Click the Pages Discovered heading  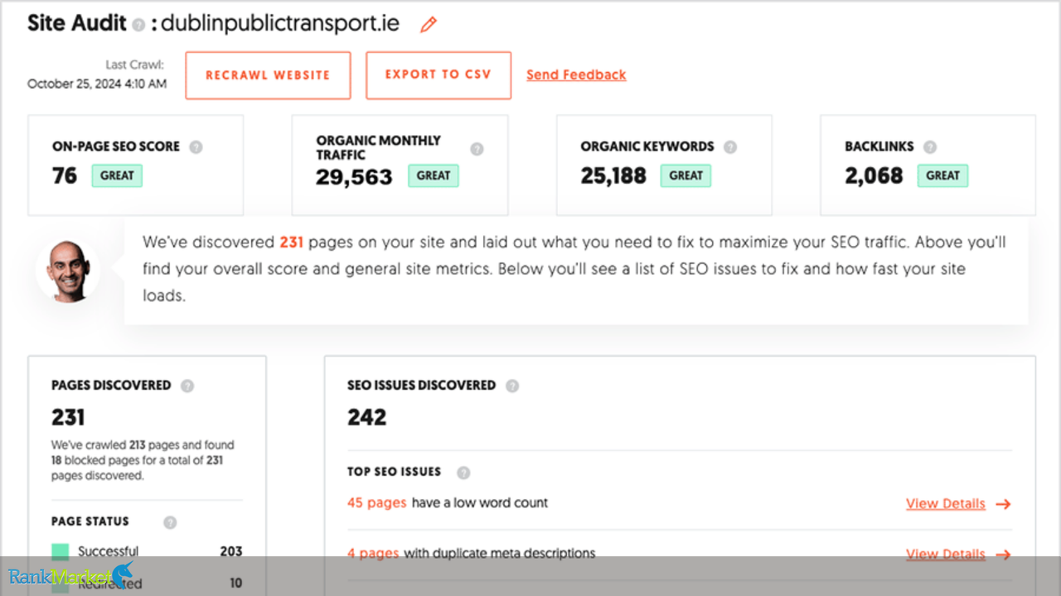pyautogui.click(x=111, y=386)
